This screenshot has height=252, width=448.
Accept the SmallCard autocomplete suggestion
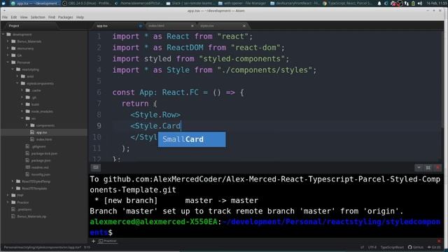pyautogui.click(x=192, y=139)
